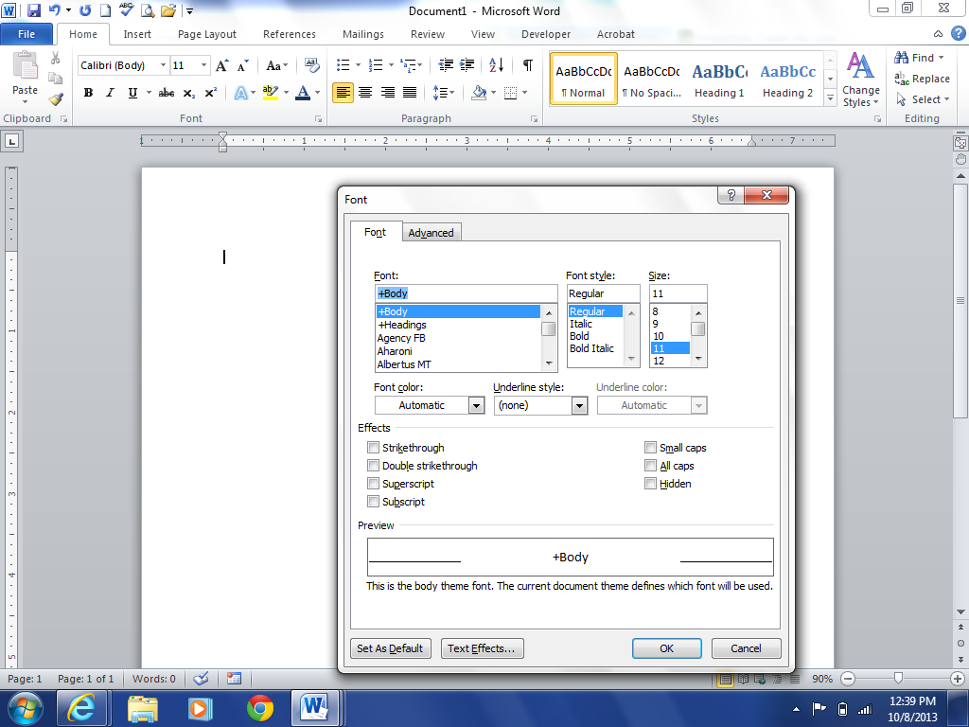Enable the Strikethrough checkbox
Image resolution: width=969 pixels, height=727 pixels.
click(x=374, y=448)
